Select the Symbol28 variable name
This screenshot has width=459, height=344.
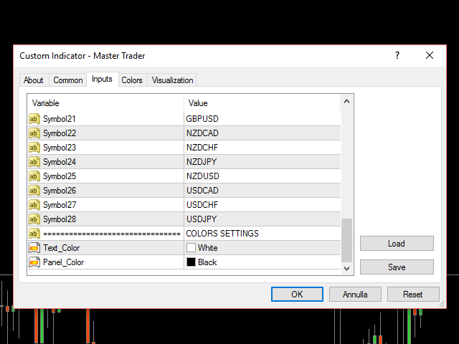[x=60, y=219]
